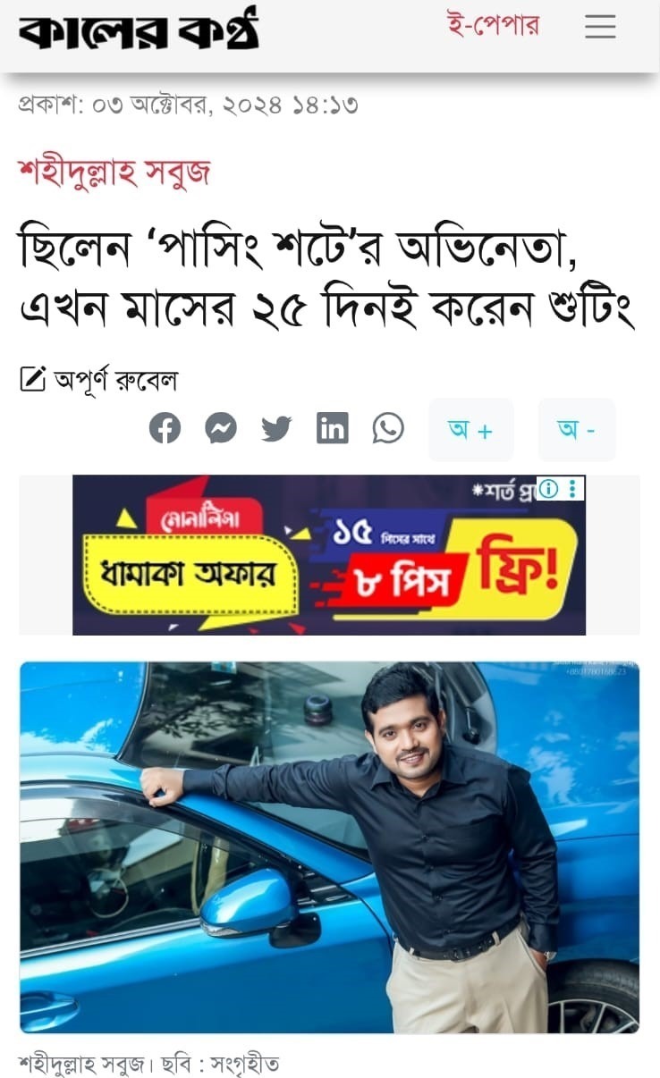Open the শহীদুল্লাহ সবুজ topic tag

[114, 171]
